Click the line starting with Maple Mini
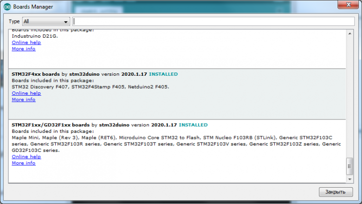Viewport: 362px width, 204px height. point(172,138)
